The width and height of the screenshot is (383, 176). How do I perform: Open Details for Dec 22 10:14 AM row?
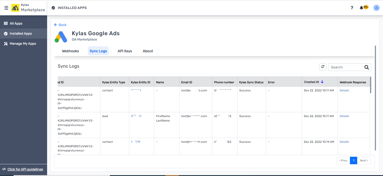pos(344,142)
